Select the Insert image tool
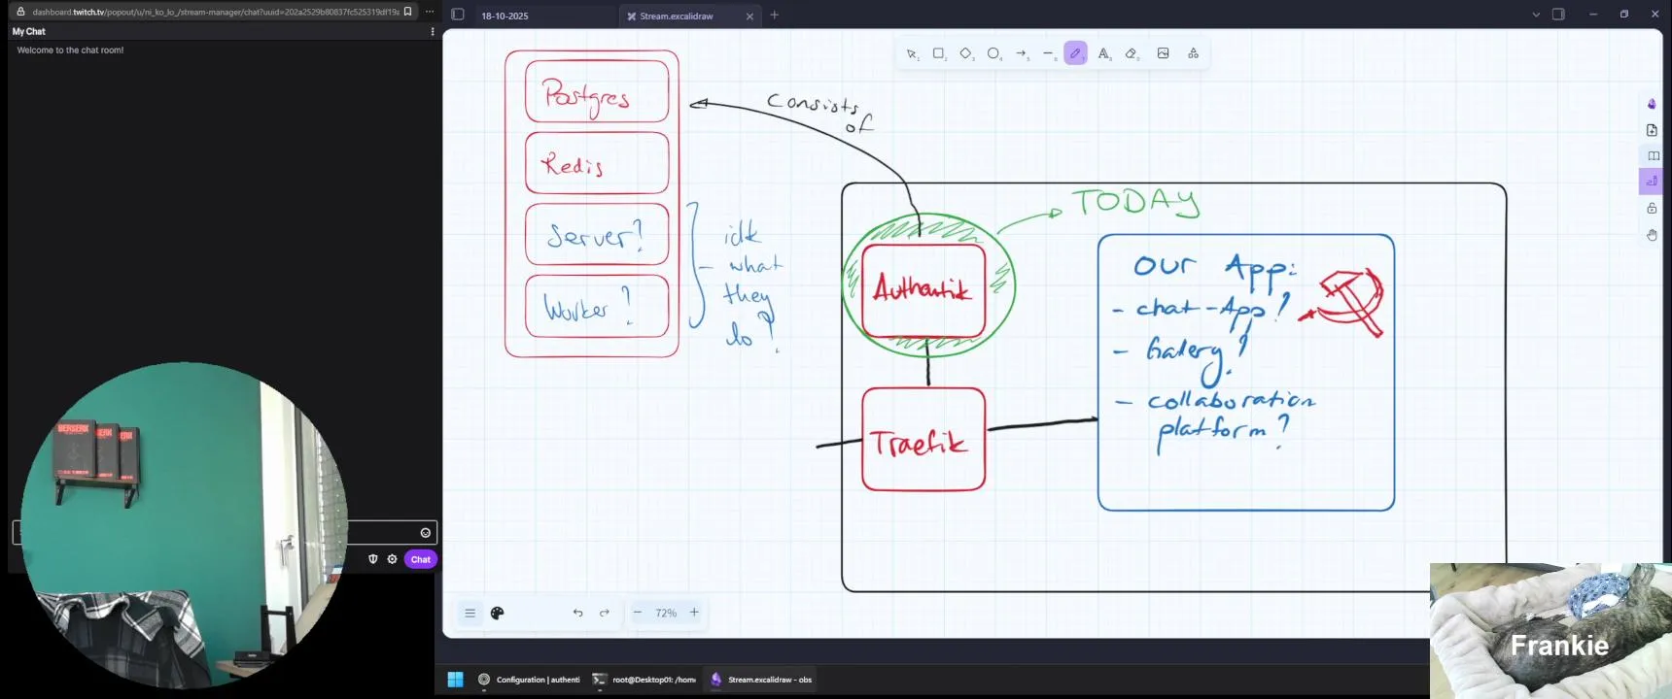The height and width of the screenshot is (699, 1672). [1163, 53]
